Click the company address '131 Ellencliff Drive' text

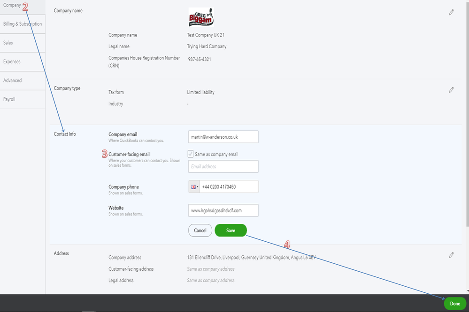[251, 257]
